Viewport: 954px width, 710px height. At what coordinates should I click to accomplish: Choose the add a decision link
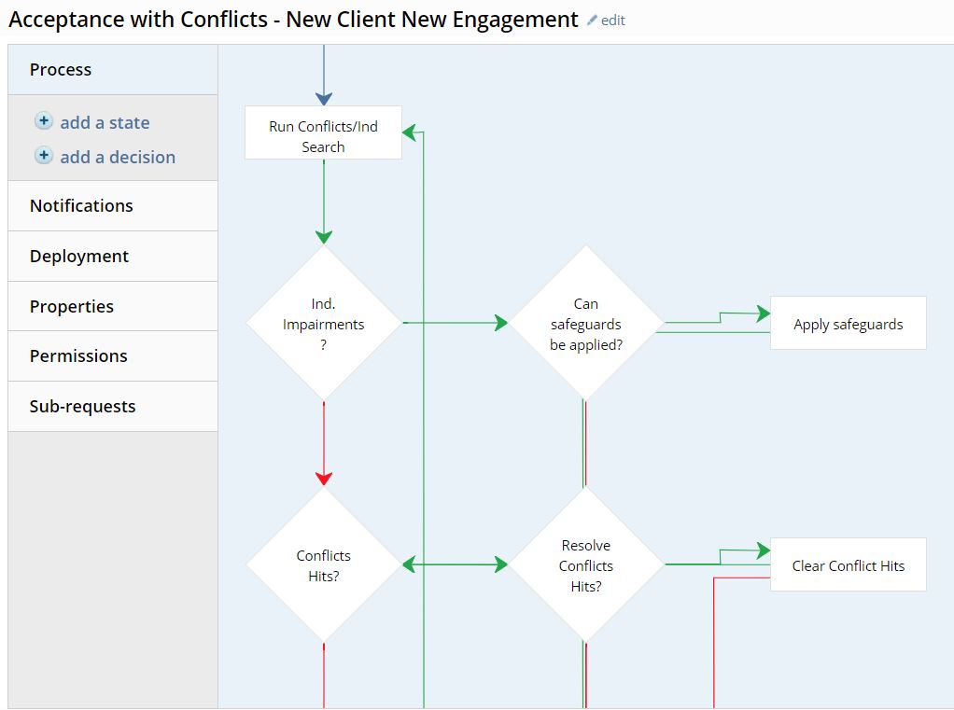tap(118, 157)
